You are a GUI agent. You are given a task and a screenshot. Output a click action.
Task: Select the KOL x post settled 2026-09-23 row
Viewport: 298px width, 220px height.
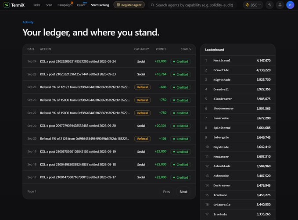[109, 74]
